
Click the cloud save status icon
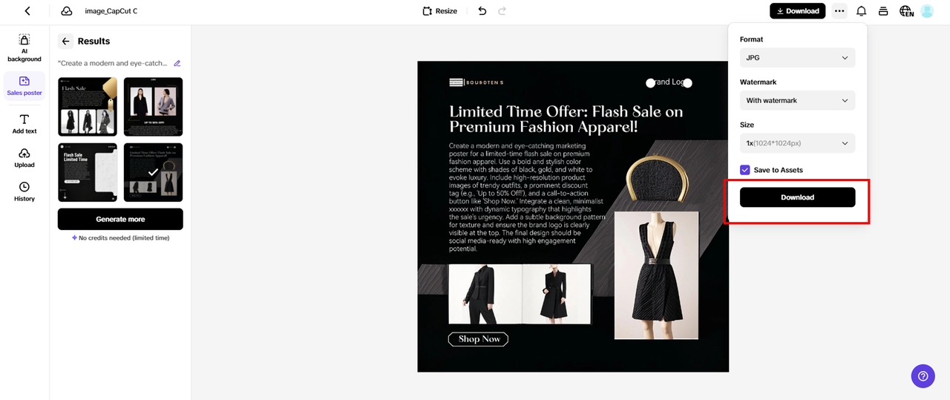click(67, 11)
